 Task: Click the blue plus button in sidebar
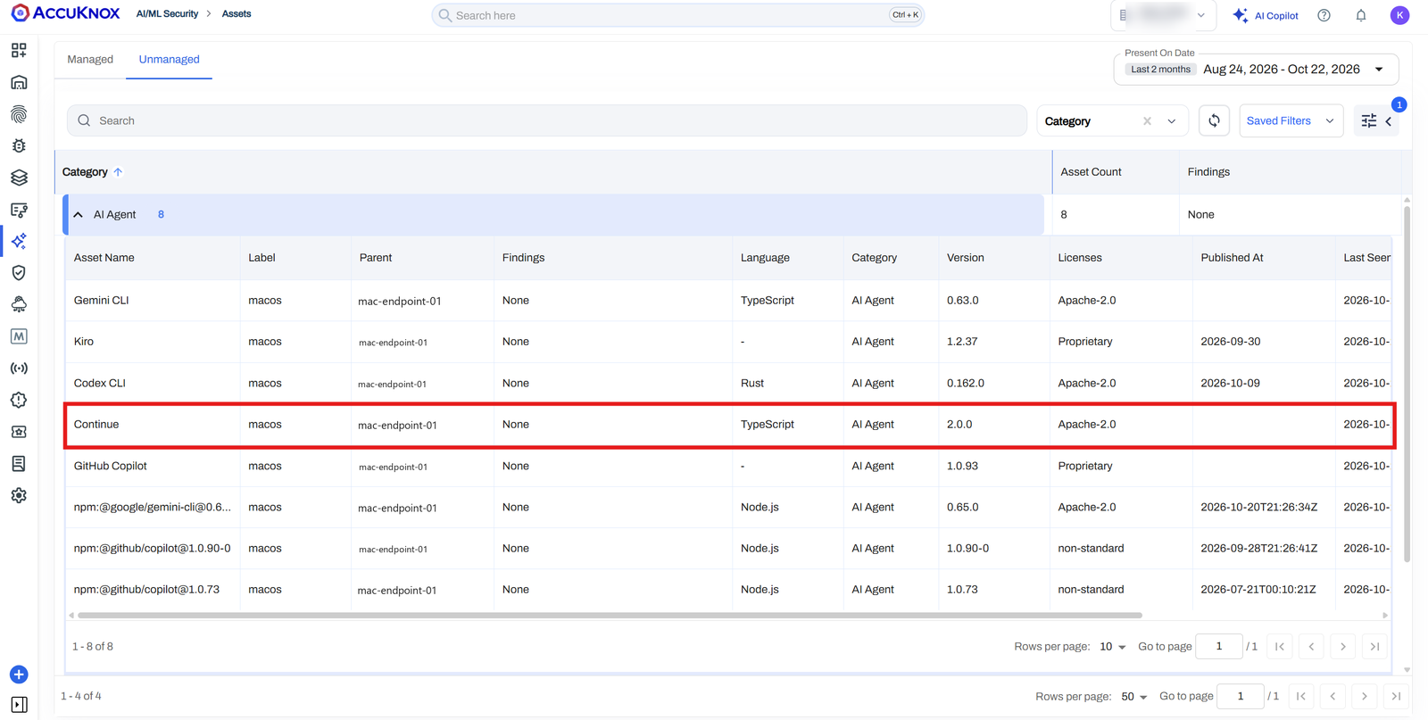tap(19, 674)
